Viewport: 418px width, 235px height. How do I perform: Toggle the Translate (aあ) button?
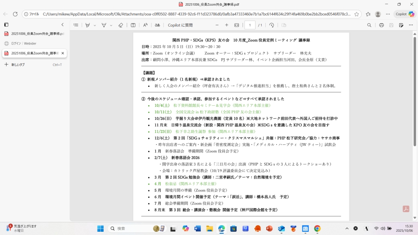click(157, 25)
